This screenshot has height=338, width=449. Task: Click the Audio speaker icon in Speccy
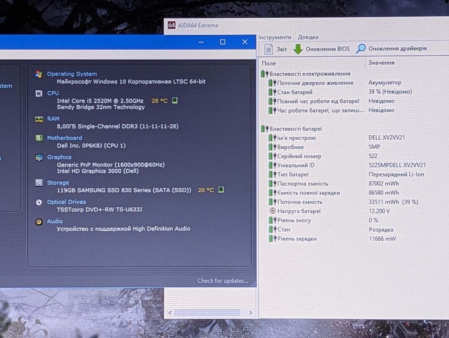coord(39,222)
